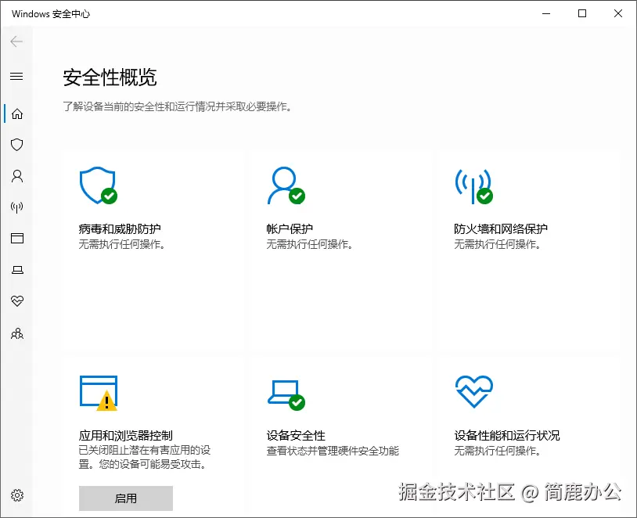637x518 pixels.
Task: Select the Home icon in sidebar
Action: pyautogui.click(x=17, y=113)
